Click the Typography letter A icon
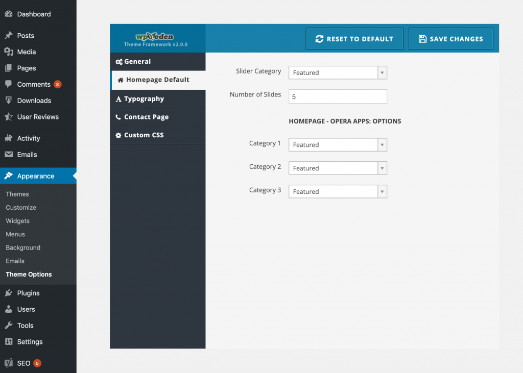The image size is (523, 373). (118, 99)
